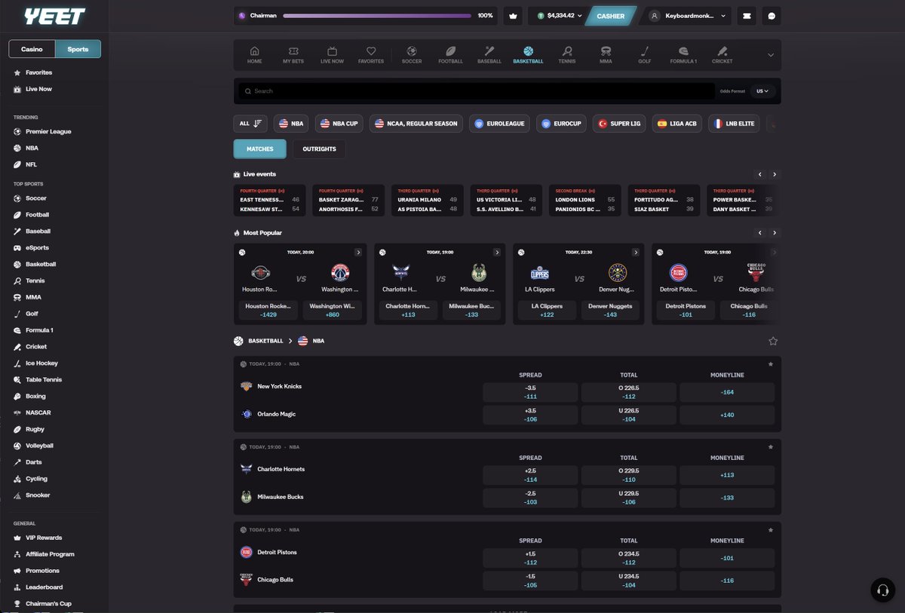Click the sports search field
The image size is (905, 613).
475,91
